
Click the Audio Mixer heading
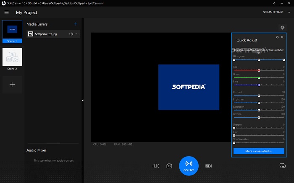[36, 150]
